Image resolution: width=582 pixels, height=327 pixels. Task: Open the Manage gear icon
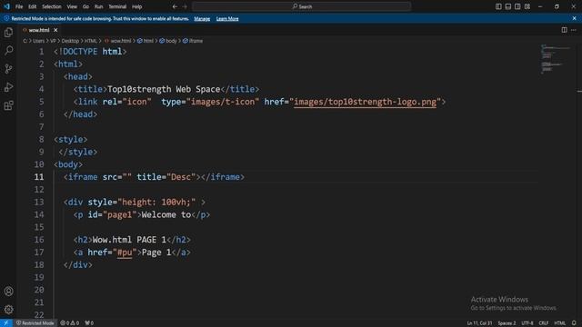pos(8,309)
